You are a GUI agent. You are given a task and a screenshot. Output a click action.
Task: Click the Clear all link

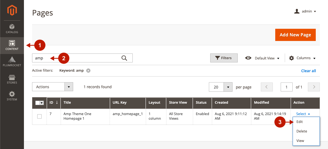coord(308,71)
